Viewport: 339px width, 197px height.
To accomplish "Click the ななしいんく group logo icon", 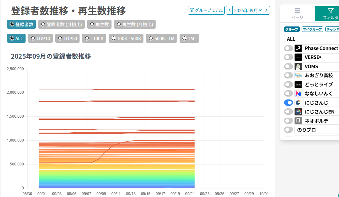I will [x=298, y=93].
